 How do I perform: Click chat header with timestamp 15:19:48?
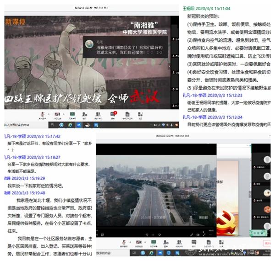(x=25, y=193)
